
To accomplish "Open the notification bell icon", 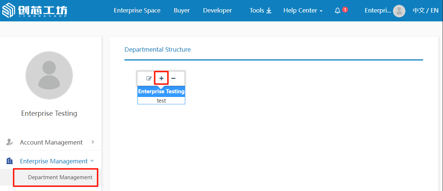I will point(338,11).
